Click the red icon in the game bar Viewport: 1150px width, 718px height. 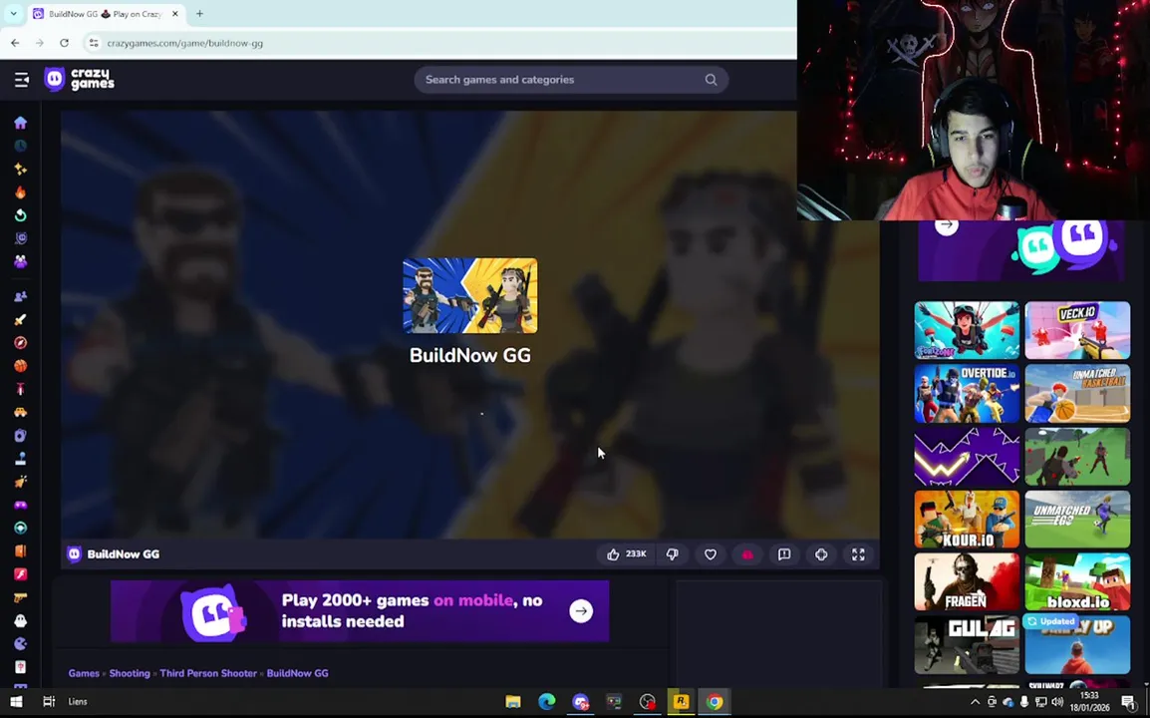(x=747, y=554)
